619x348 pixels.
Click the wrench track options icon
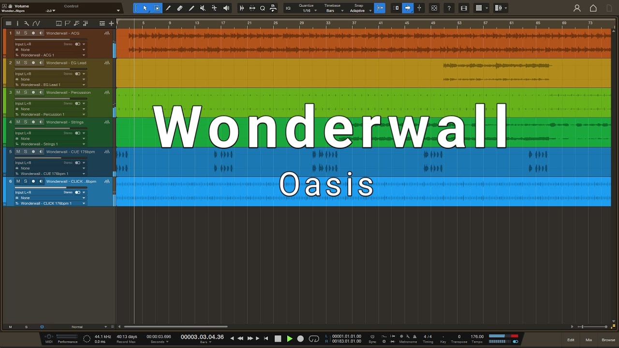tap(26, 23)
